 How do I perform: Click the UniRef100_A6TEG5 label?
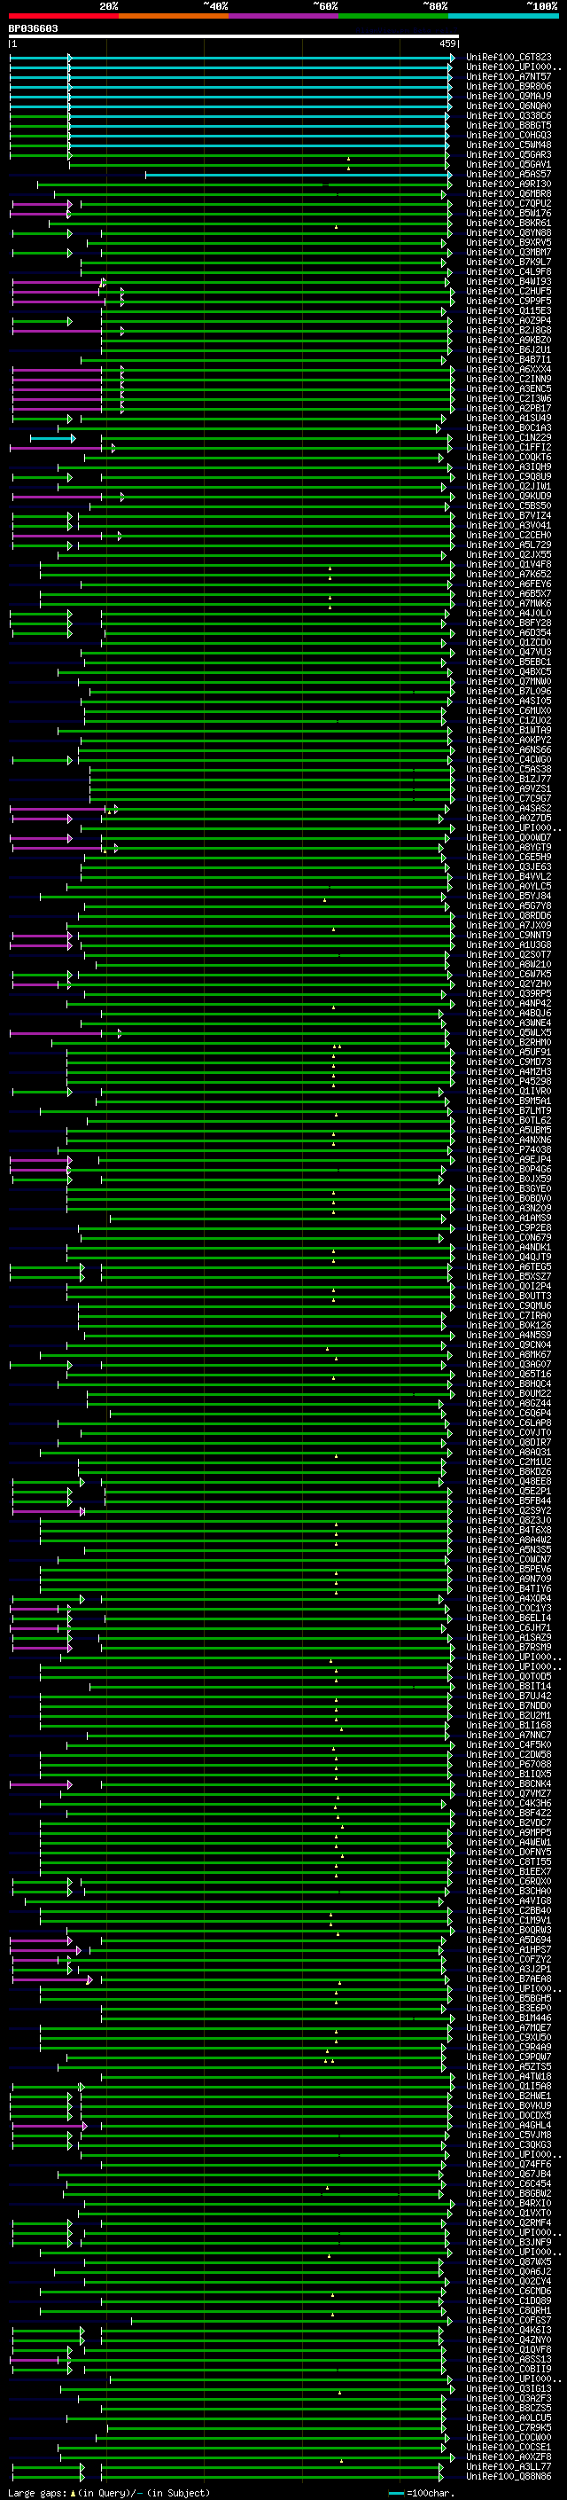click(509, 1267)
